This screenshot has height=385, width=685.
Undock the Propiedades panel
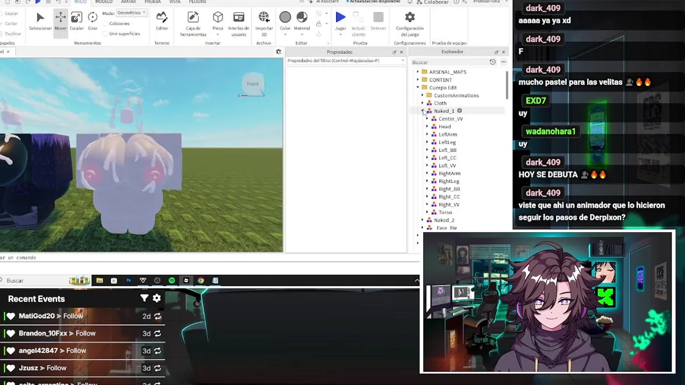pyautogui.click(x=394, y=52)
